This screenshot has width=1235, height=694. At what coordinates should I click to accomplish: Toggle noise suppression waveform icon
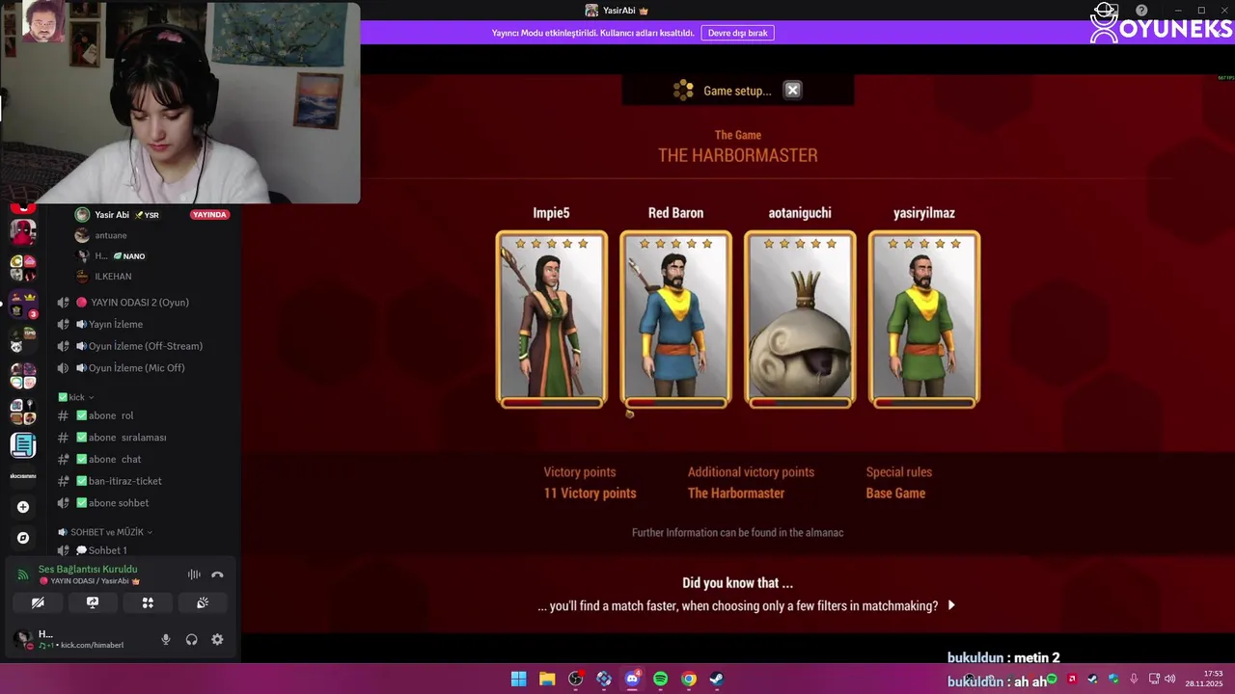tap(194, 574)
